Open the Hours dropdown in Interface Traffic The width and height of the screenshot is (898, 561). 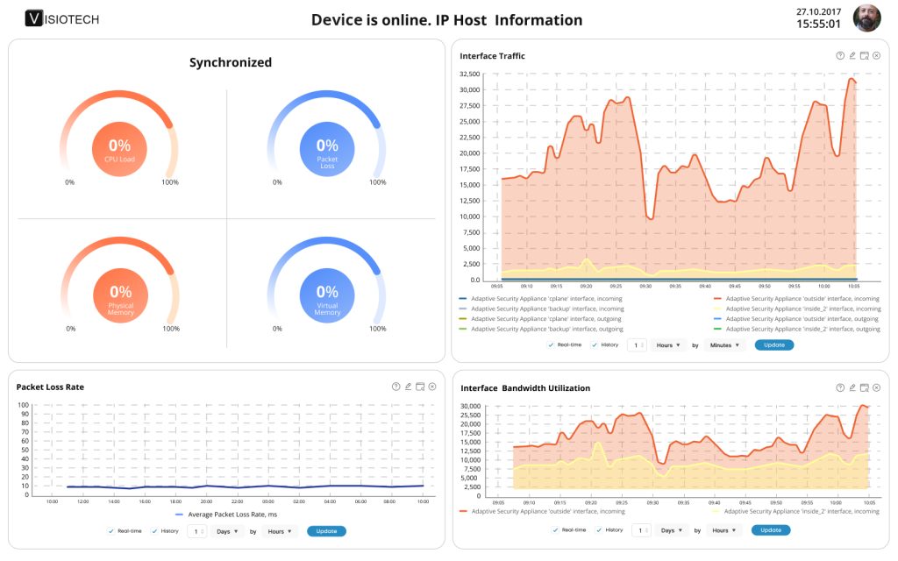click(668, 345)
